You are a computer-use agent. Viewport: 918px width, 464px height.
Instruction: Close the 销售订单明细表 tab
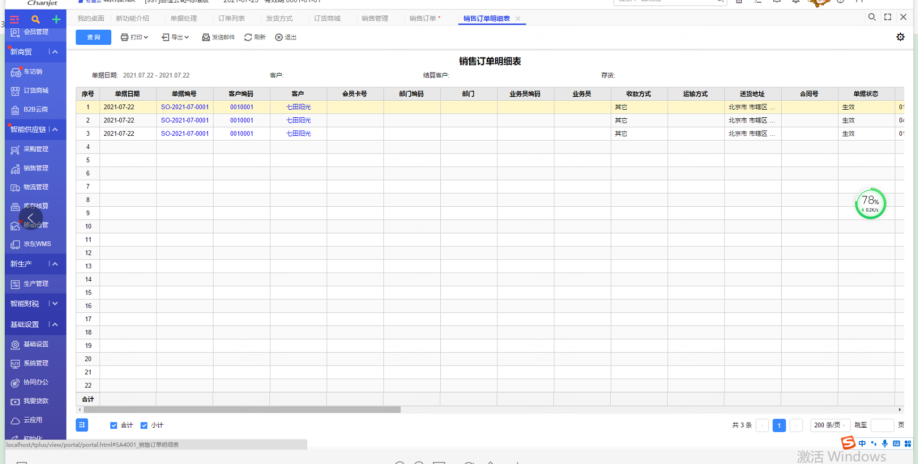[x=518, y=19]
